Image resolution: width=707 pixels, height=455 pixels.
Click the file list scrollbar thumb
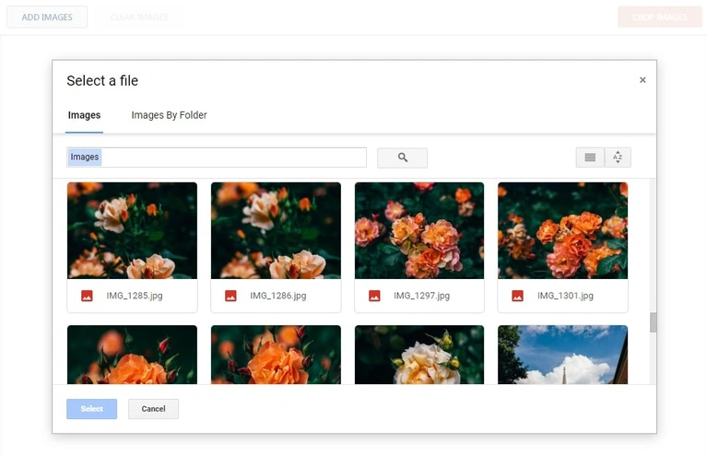point(653,322)
